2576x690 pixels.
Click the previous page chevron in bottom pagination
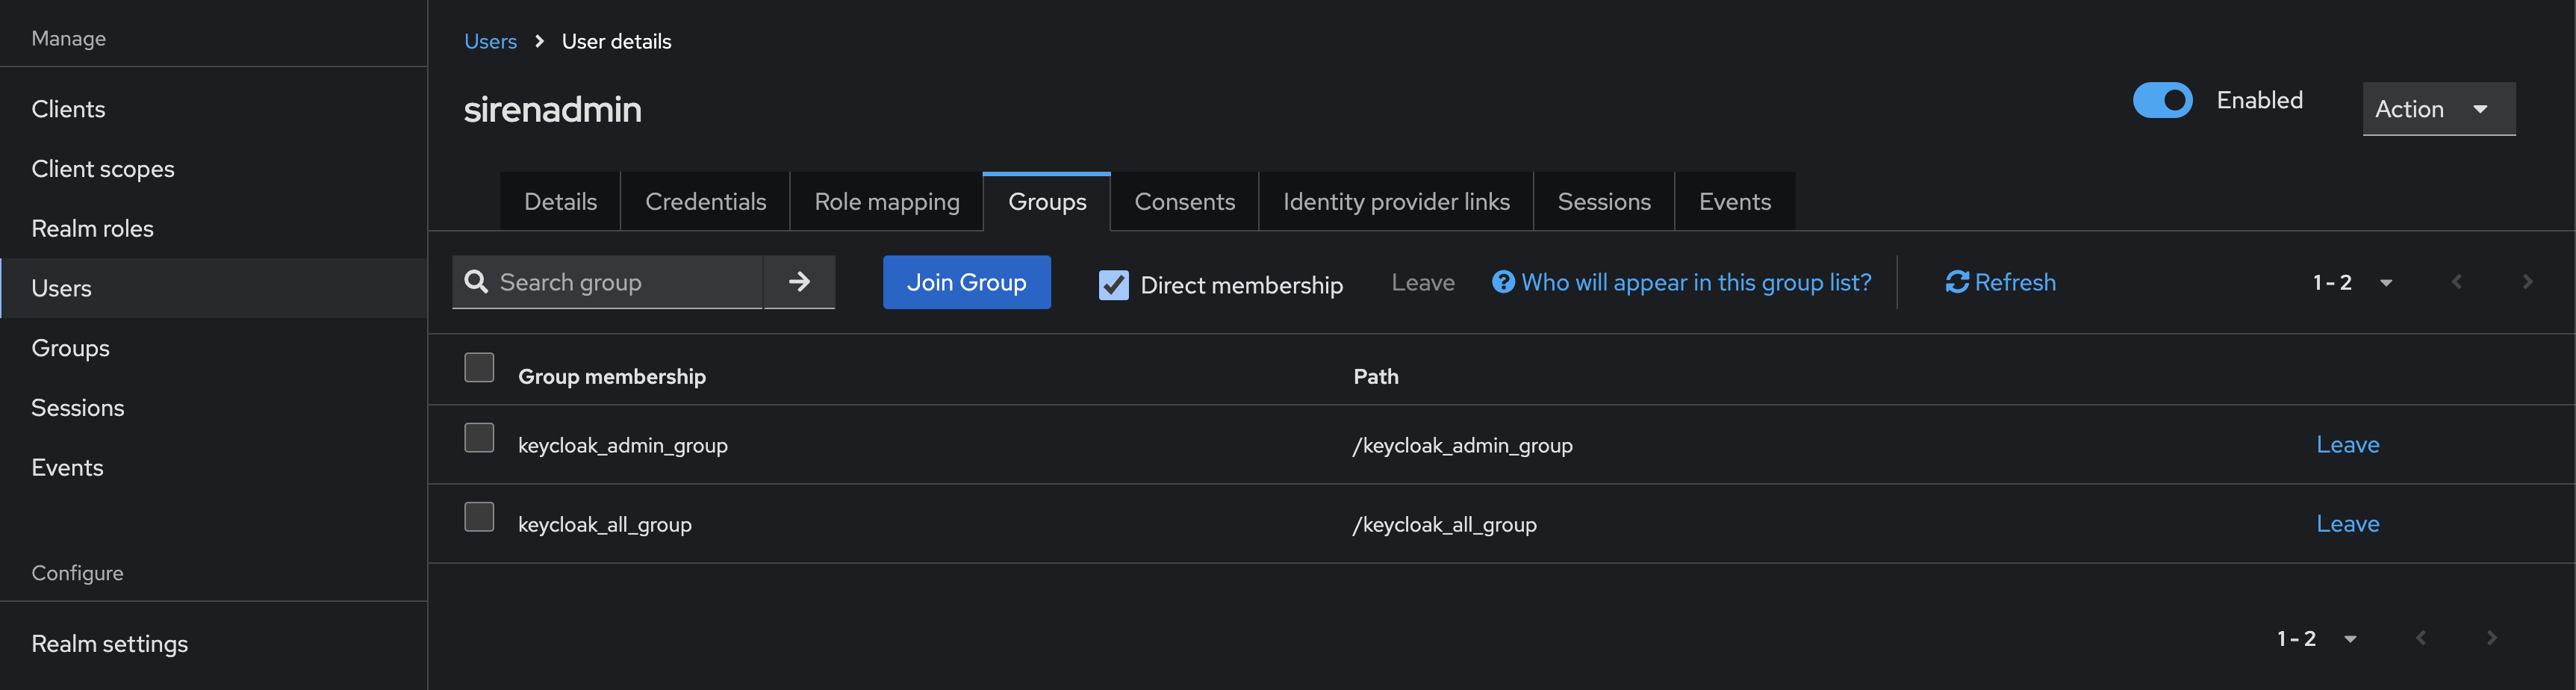click(2421, 637)
